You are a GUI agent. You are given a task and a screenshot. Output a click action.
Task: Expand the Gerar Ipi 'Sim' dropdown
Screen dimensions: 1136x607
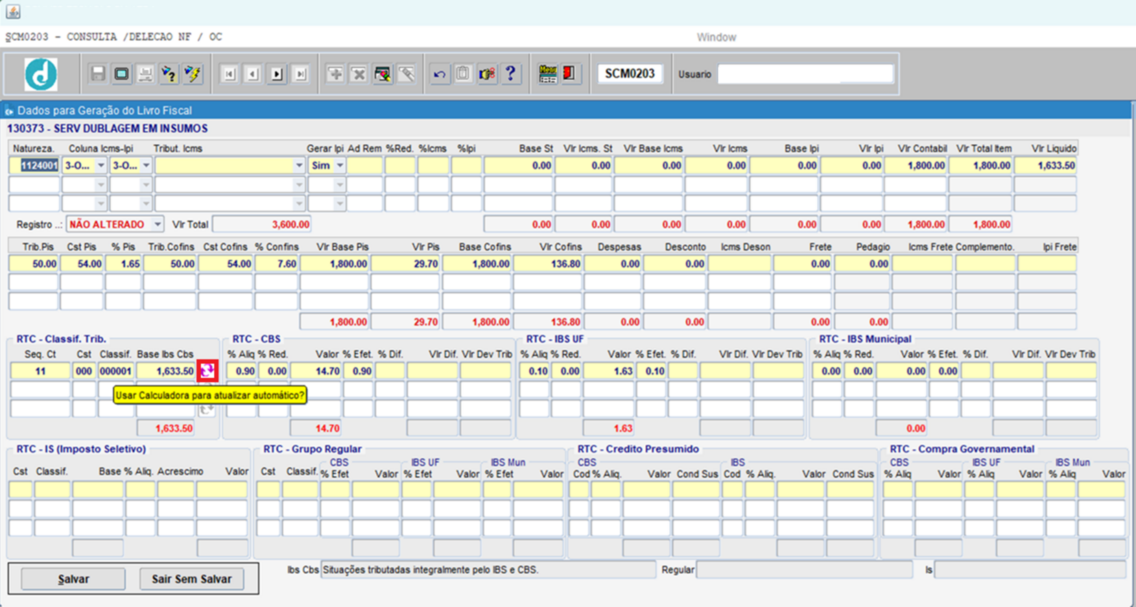(340, 166)
